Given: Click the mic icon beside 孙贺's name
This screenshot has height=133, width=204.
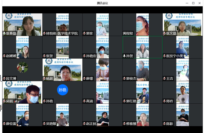Looking at the screenshot, I should coord(124,56).
